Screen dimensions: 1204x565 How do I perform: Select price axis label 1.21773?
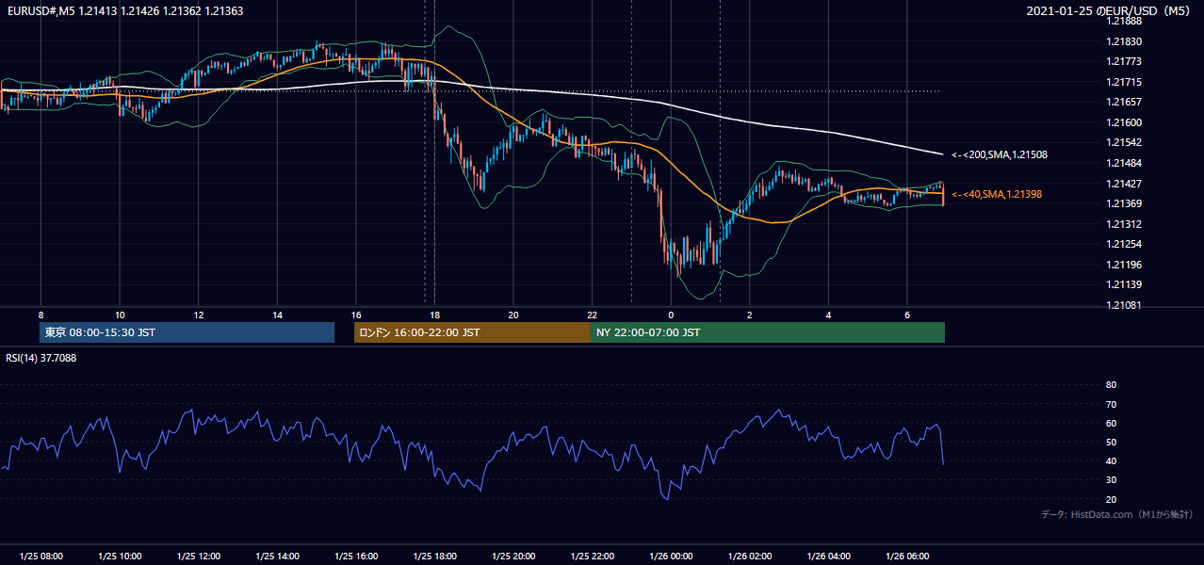(x=1124, y=61)
